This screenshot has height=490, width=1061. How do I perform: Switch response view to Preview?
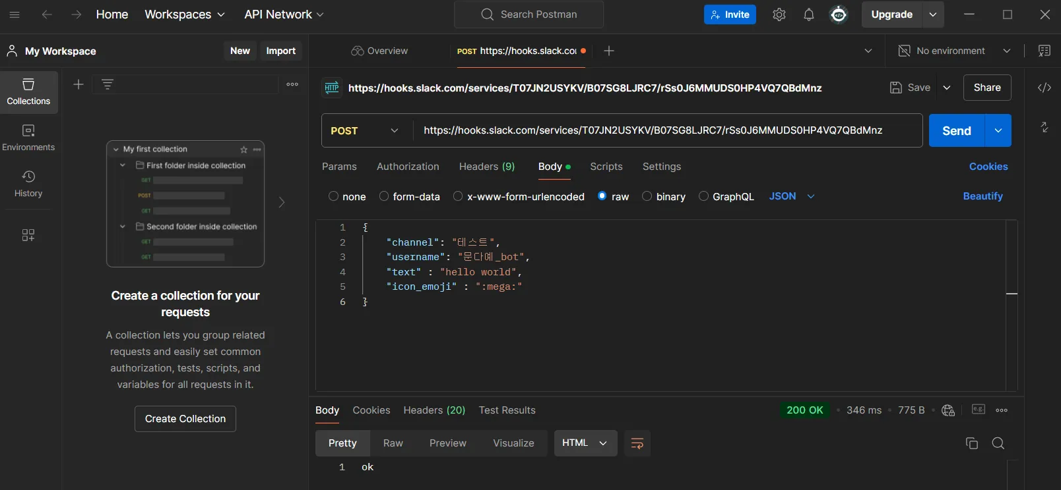pyautogui.click(x=448, y=443)
